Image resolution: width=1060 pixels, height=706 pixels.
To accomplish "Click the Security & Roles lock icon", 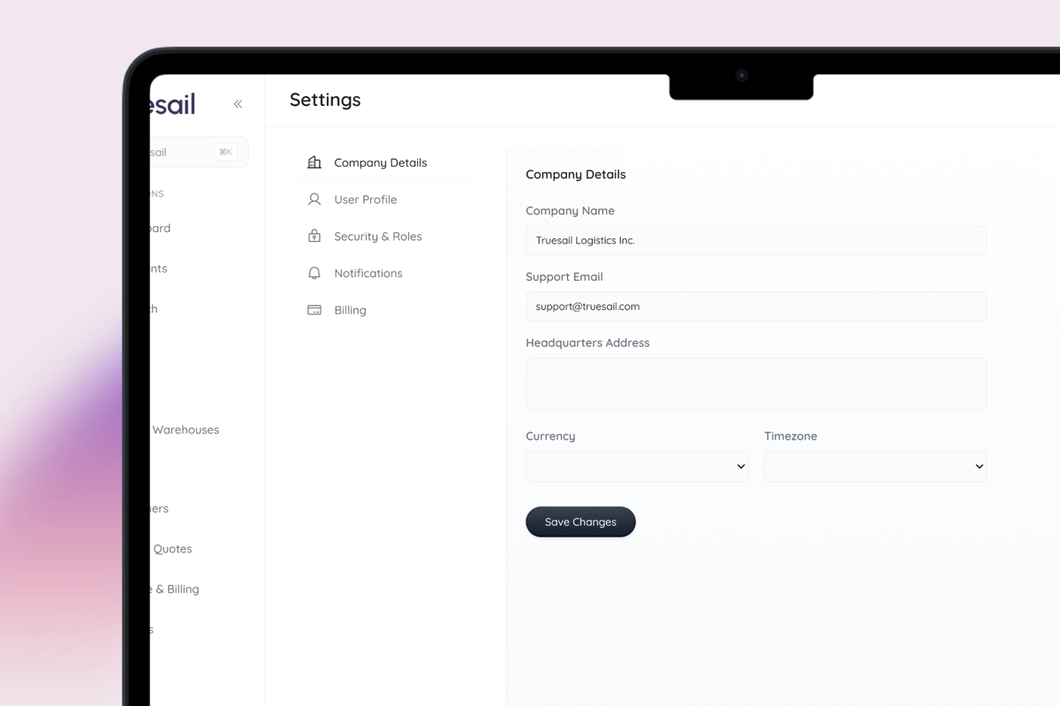I will tap(314, 237).
